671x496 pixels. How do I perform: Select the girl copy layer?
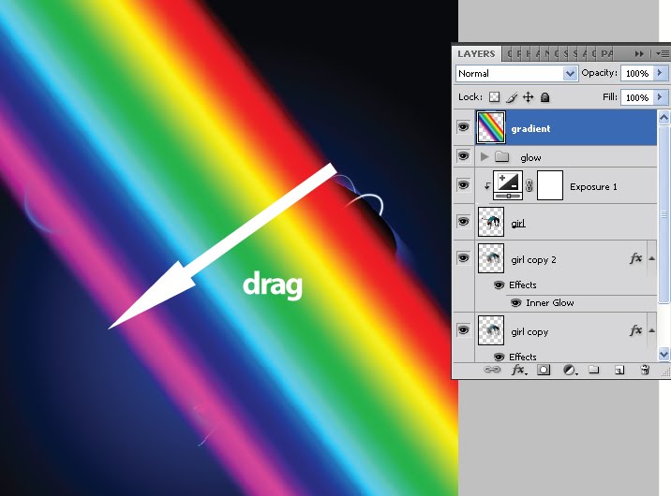(x=566, y=329)
